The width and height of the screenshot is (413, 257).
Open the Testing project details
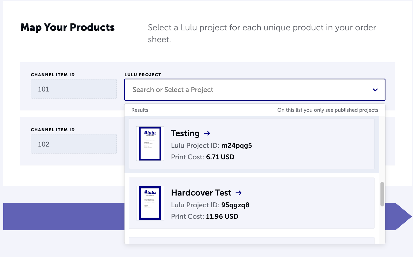186,133
